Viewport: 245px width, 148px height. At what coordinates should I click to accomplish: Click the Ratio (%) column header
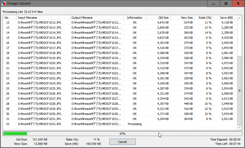(204, 18)
